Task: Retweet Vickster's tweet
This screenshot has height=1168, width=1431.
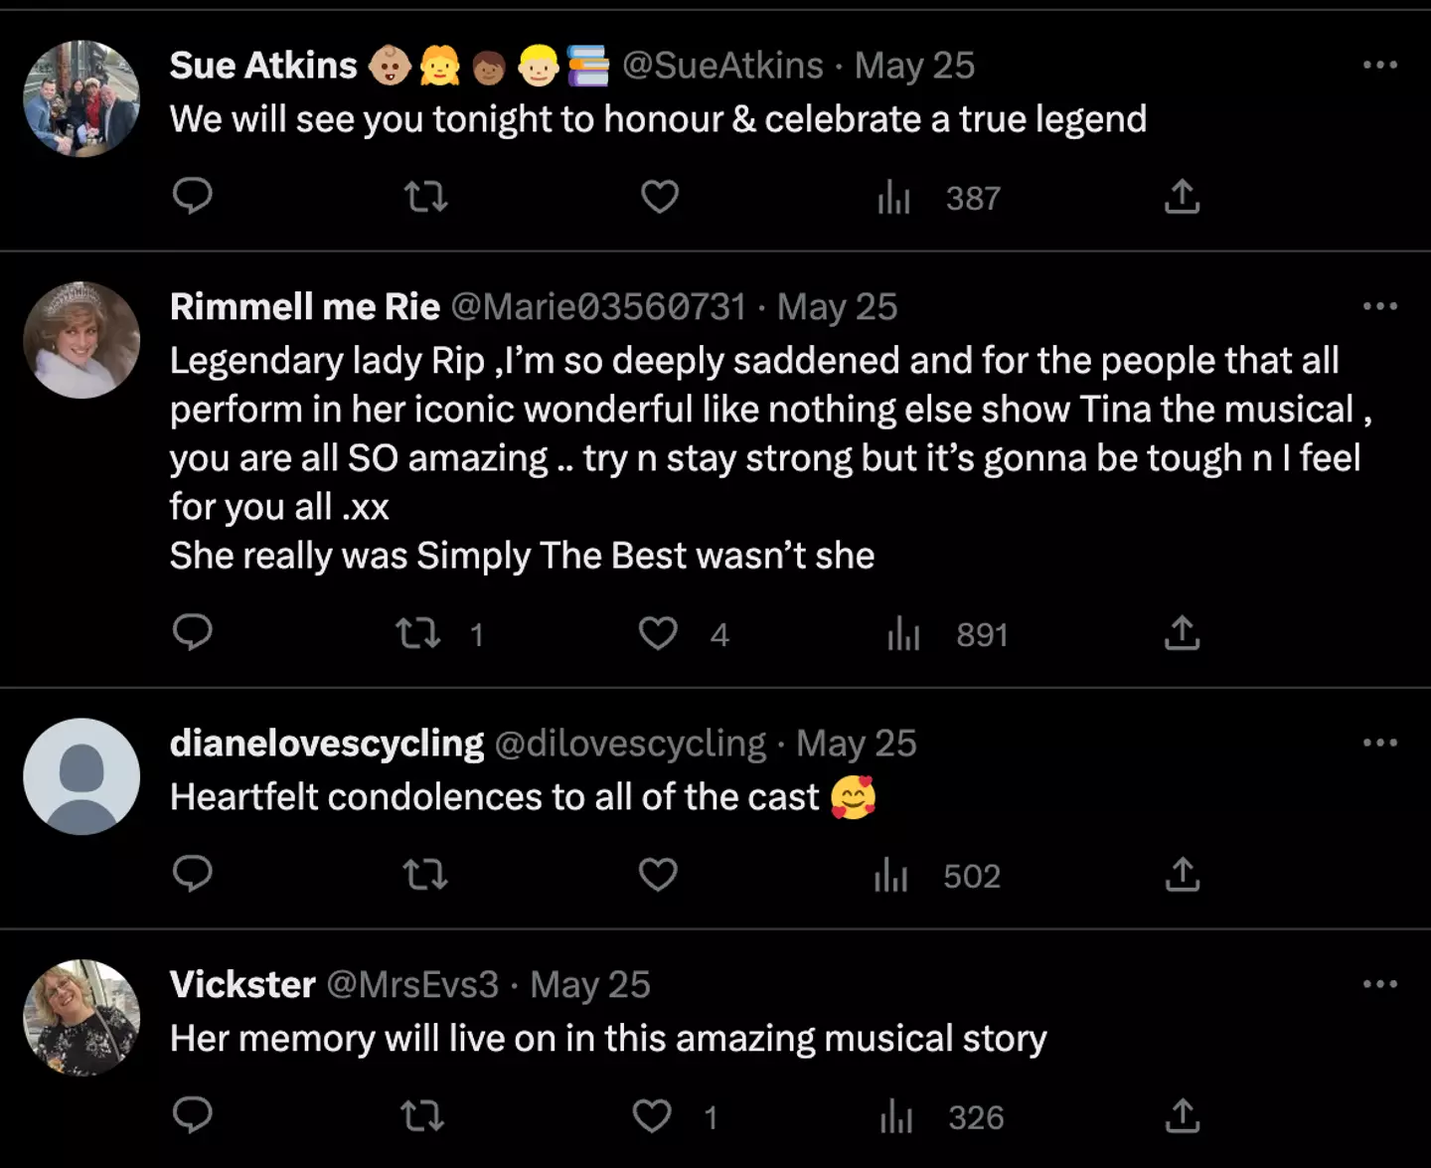Action: coord(422,1116)
